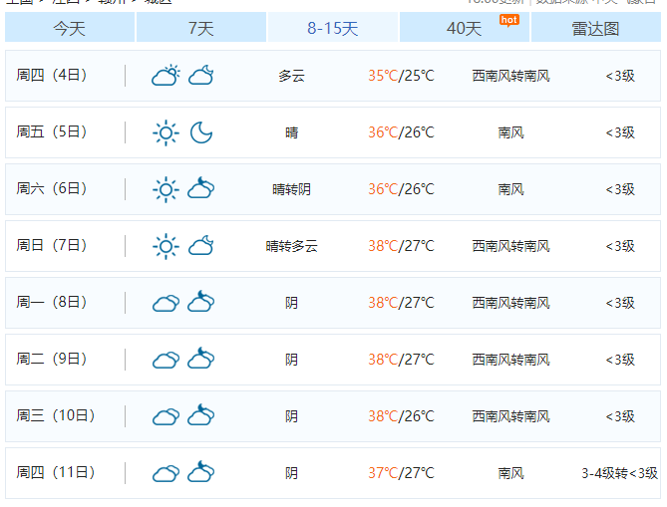Click the crescent moon icon for 周五 5日

pos(201,132)
